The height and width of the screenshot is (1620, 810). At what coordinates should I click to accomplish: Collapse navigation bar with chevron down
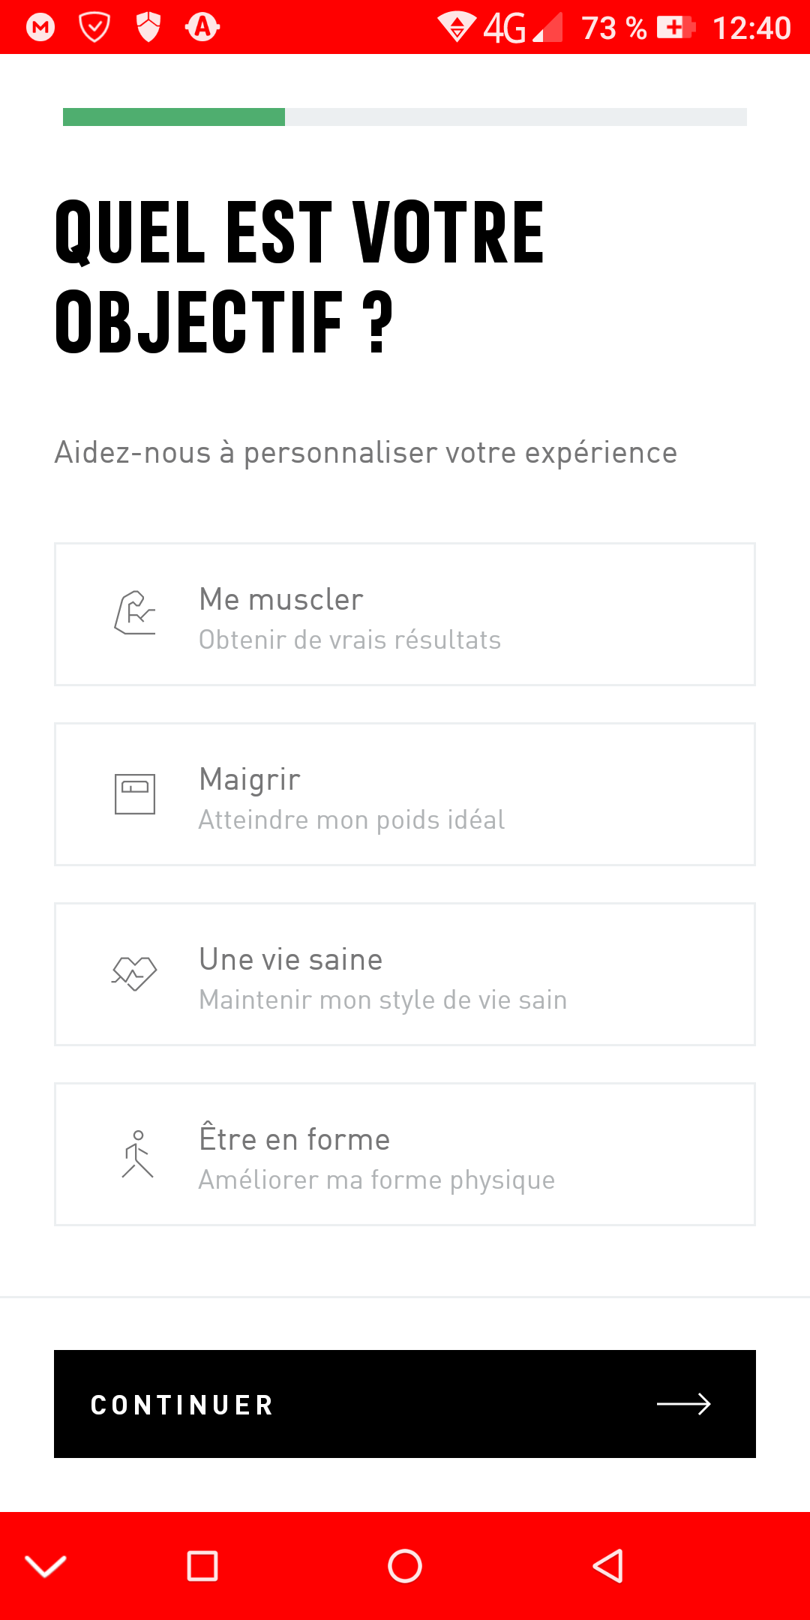tap(46, 1566)
